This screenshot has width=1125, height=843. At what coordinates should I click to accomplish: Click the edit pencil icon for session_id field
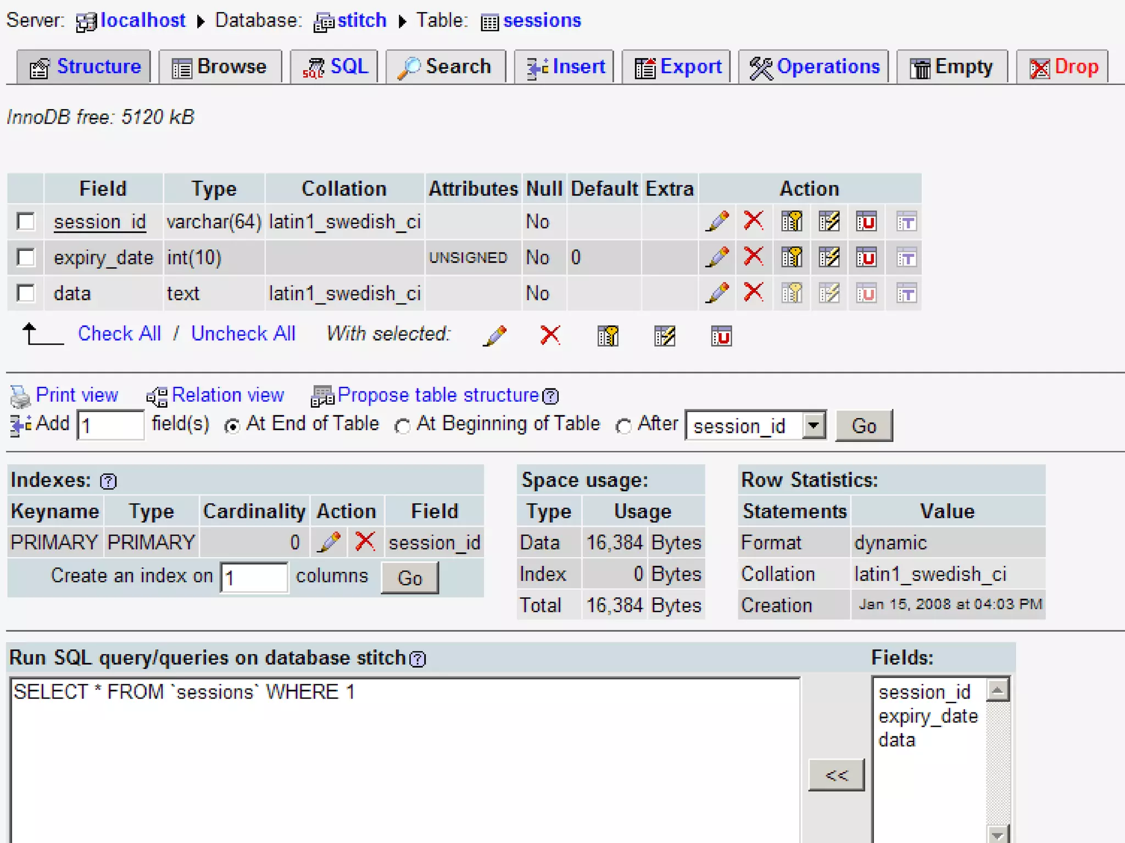point(717,221)
